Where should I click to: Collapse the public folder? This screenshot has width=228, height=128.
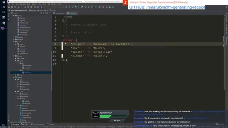coord(13,42)
